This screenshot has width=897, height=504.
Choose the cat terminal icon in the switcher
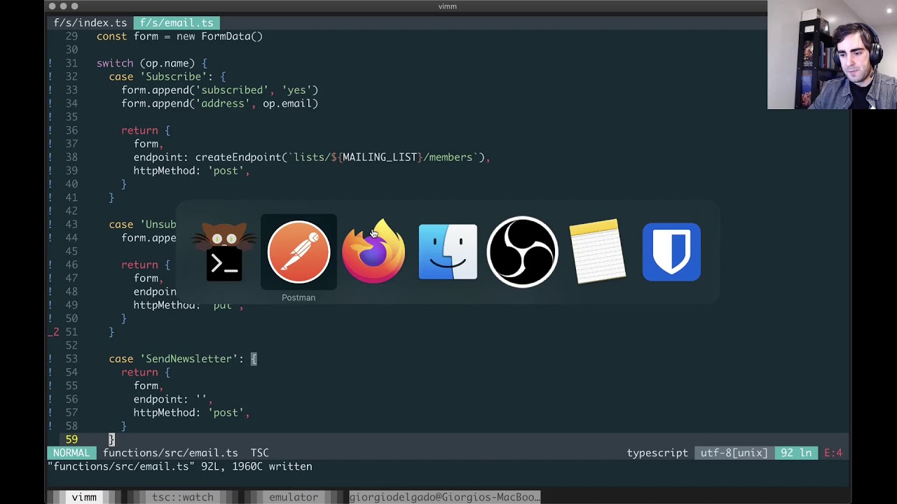coord(224,252)
